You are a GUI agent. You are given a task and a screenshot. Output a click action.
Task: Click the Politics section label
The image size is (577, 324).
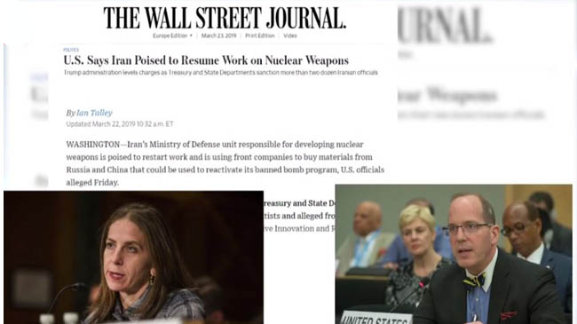71,50
